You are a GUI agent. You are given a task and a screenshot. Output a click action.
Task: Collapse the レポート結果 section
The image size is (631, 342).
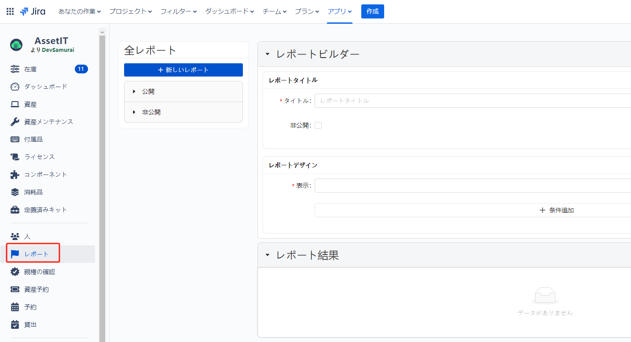pos(267,255)
